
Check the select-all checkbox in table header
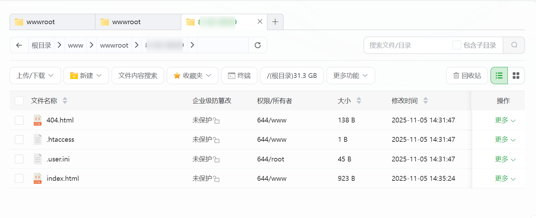(19, 101)
